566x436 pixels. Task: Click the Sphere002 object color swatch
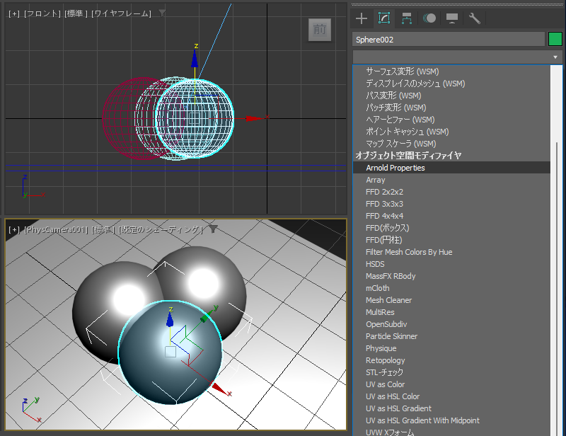click(x=555, y=39)
